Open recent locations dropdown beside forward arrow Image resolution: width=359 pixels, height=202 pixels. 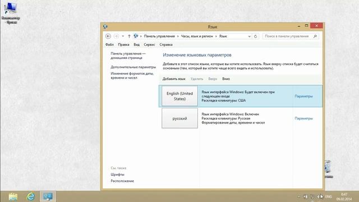(x=123, y=36)
